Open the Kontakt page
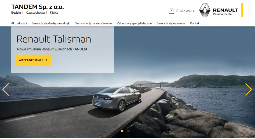The width and height of the screenshot is (255, 139). 195,23
